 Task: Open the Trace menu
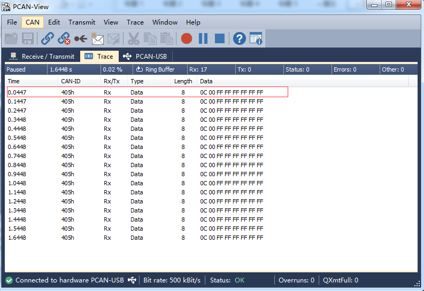click(x=135, y=22)
